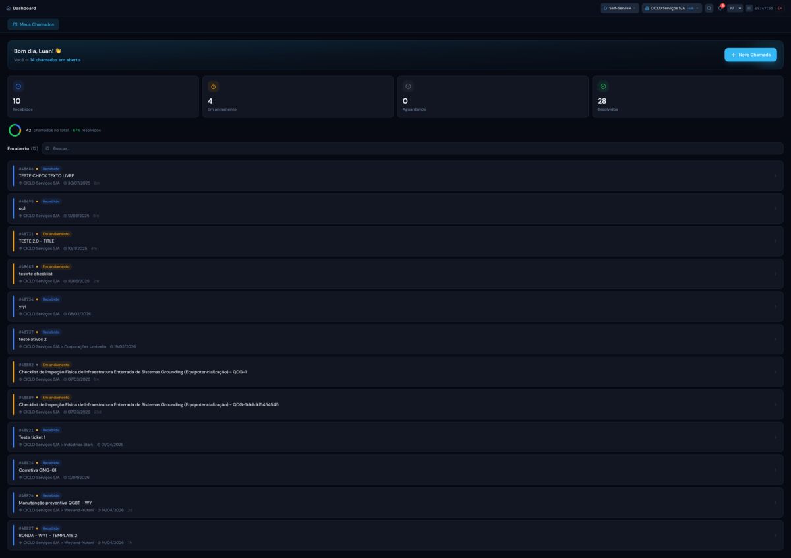Open the notifications bell
The height and width of the screenshot is (558, 791).
coord(720,9)
